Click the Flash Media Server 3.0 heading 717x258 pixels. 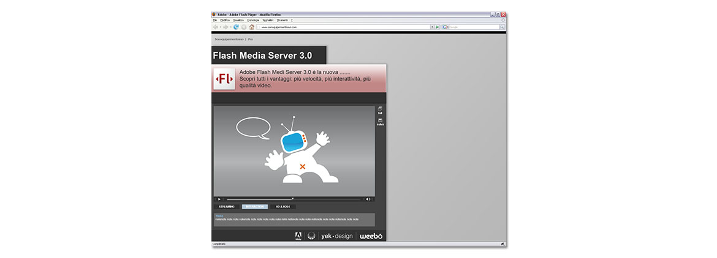click(262, 56)
